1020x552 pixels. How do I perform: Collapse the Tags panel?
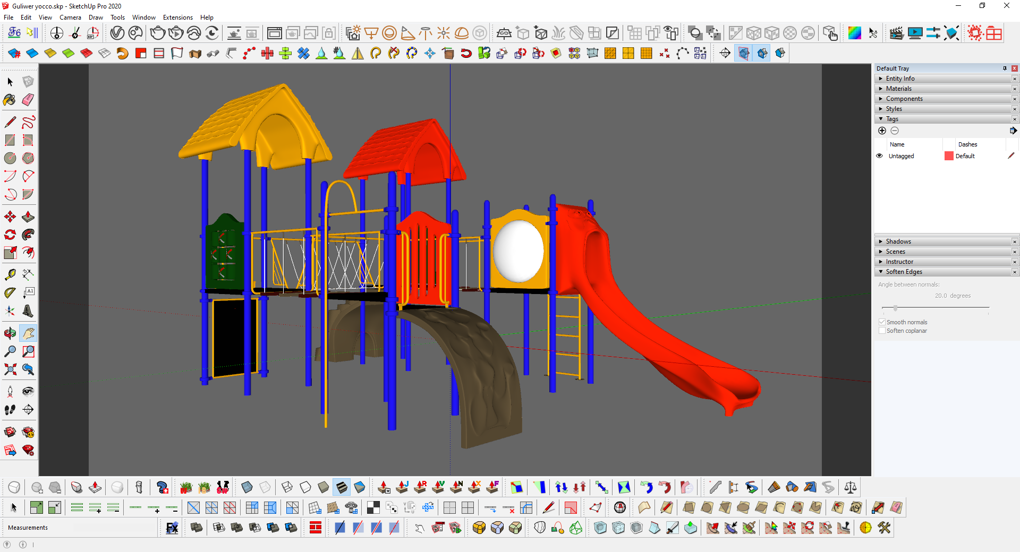[x=943, y=119]
